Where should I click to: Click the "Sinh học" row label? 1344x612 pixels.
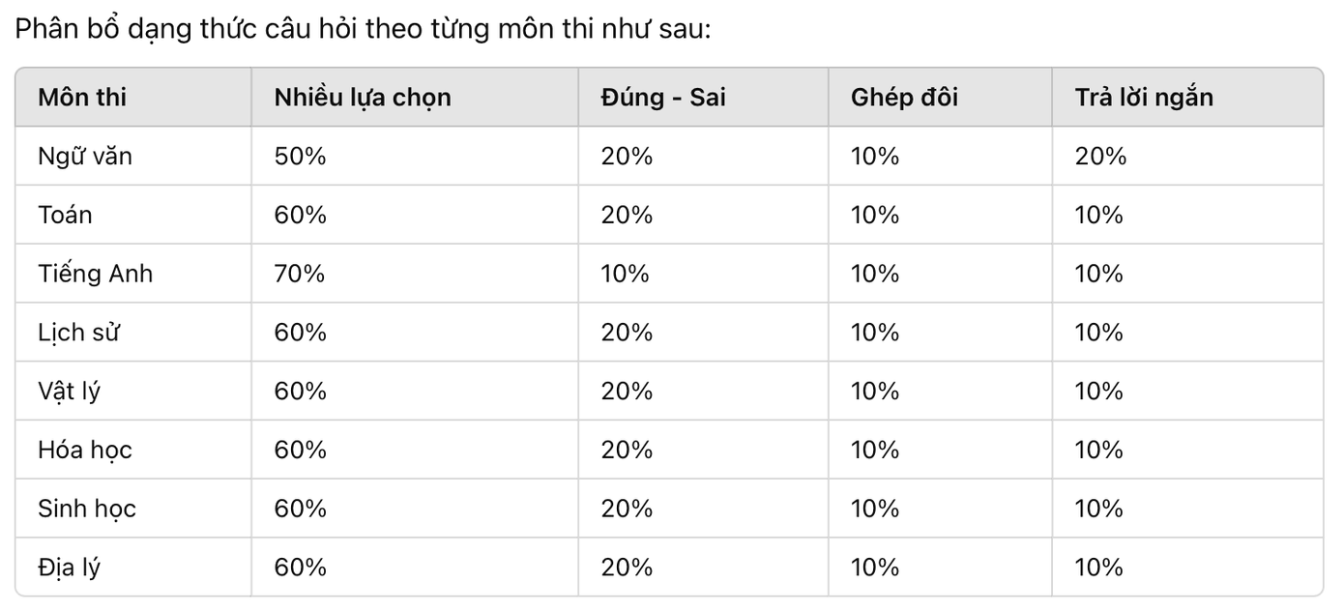point(87,509)
